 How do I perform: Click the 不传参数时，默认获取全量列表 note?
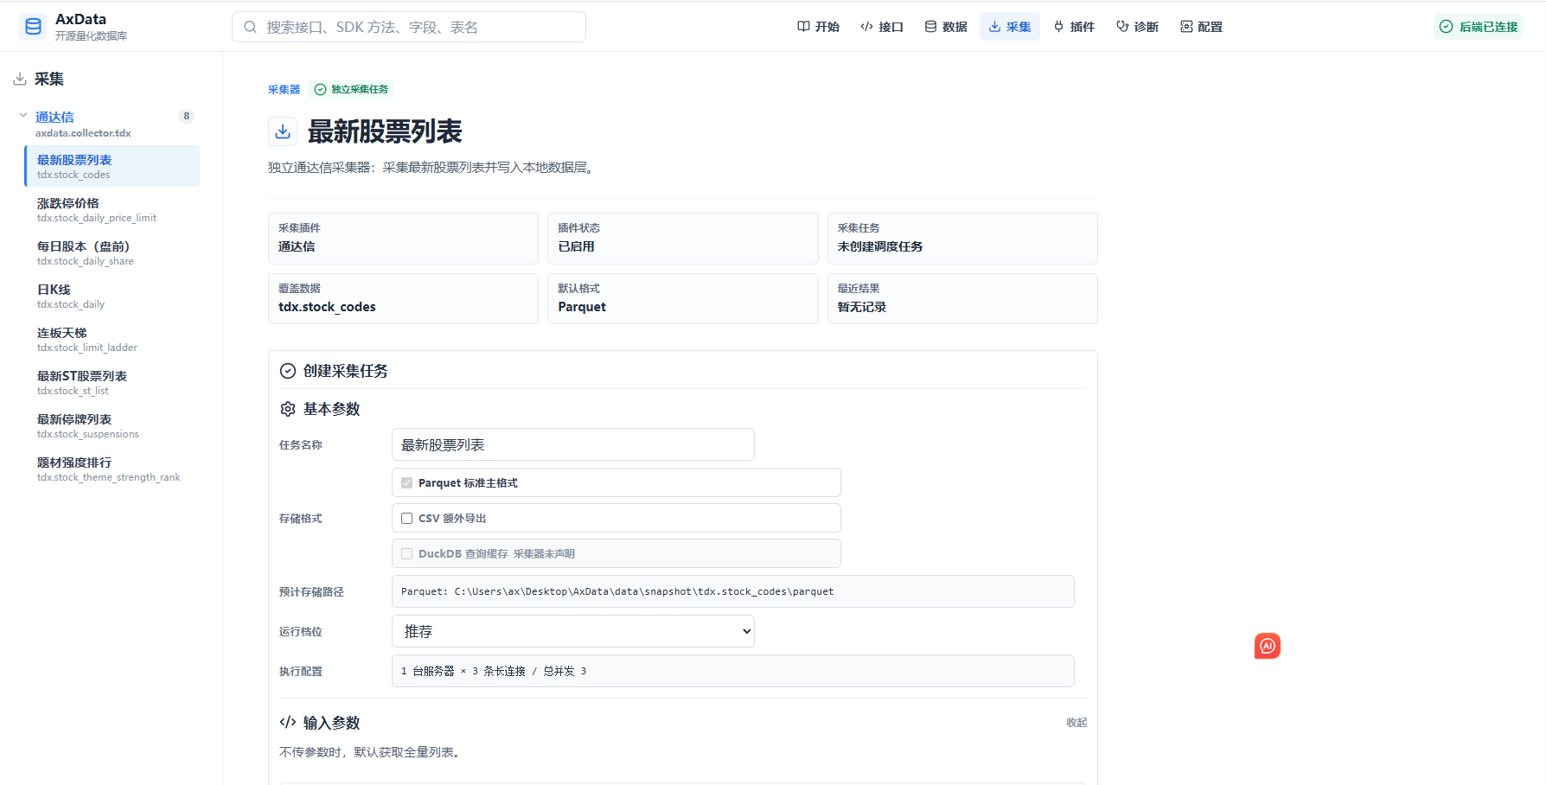pos(371,752)
